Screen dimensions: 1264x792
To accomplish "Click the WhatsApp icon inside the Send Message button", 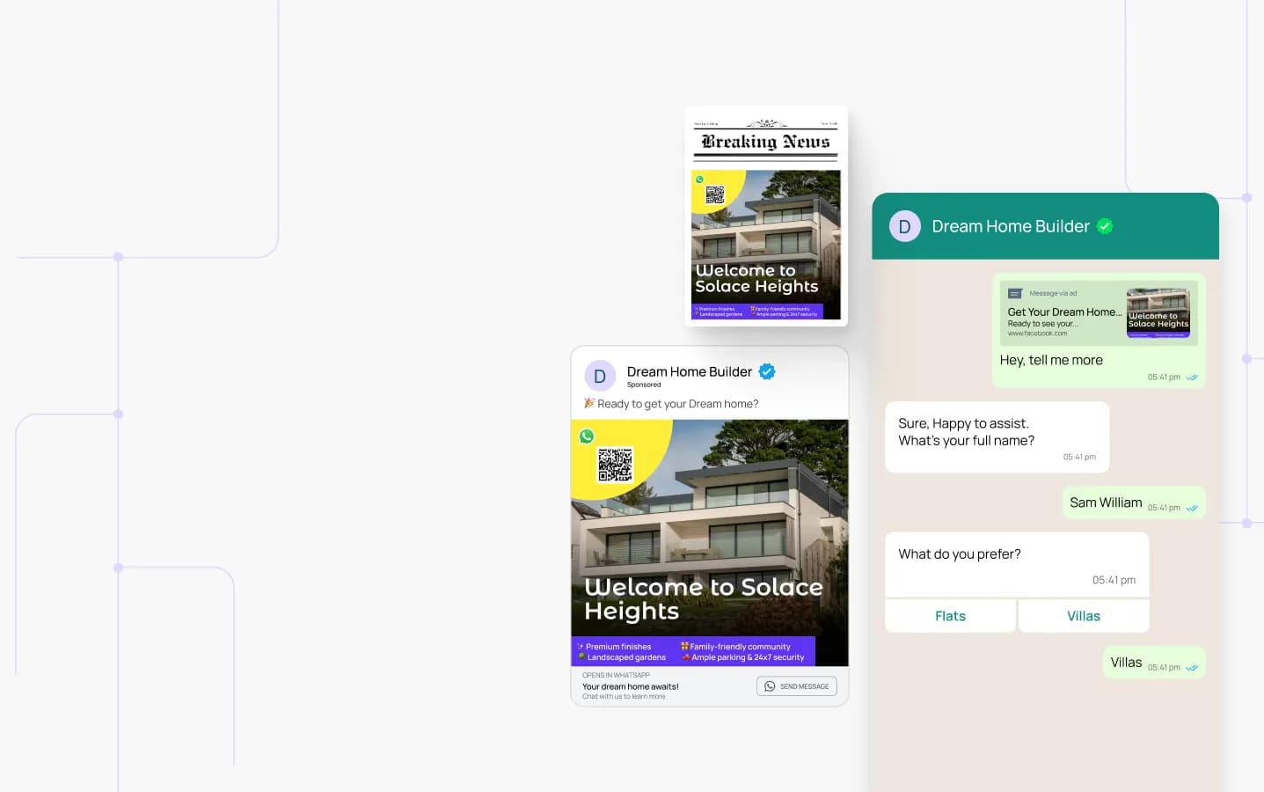I will click(x=770, y=686).
